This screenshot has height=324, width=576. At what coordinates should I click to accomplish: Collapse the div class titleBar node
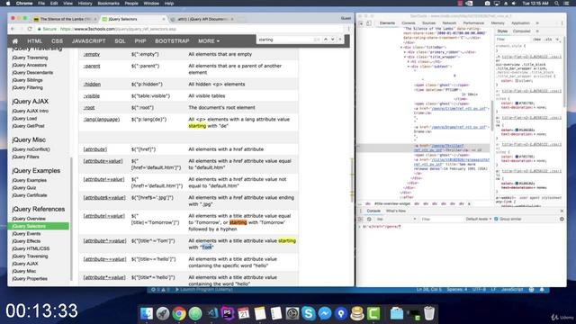(401, 48)
